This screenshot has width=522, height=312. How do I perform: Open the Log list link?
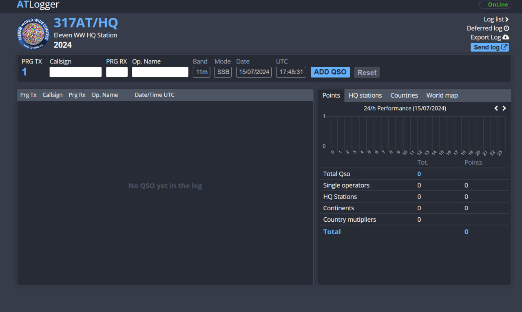[x=496, y=19]
